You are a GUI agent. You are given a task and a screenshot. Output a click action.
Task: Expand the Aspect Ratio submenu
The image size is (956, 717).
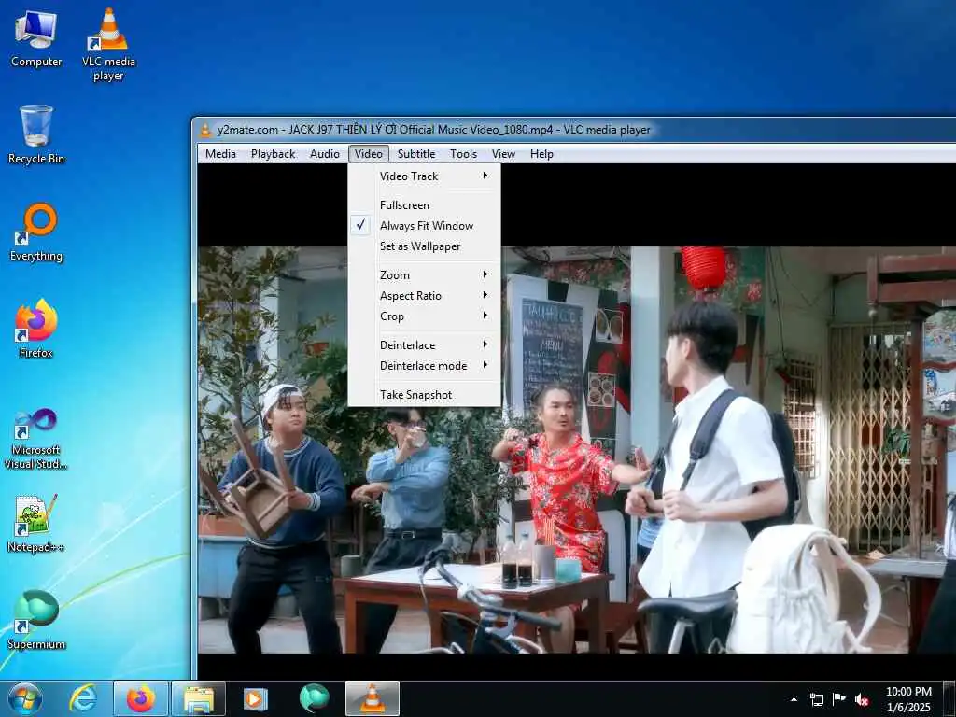pyautogui.click(x=425, y=296)
